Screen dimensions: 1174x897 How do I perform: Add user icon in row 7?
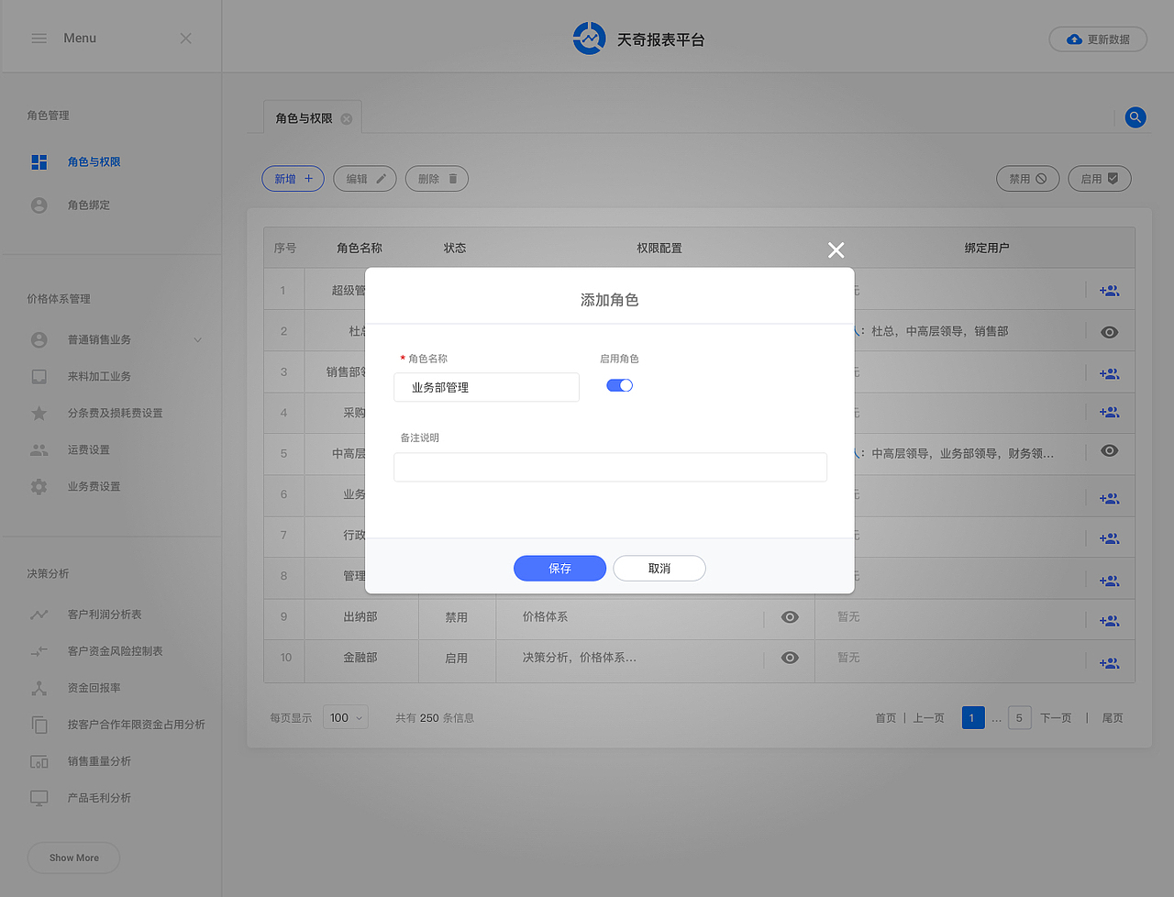[x=1110, y=539]
